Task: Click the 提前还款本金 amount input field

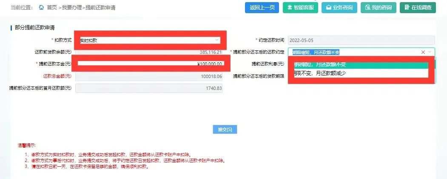Action: (151, 64)
